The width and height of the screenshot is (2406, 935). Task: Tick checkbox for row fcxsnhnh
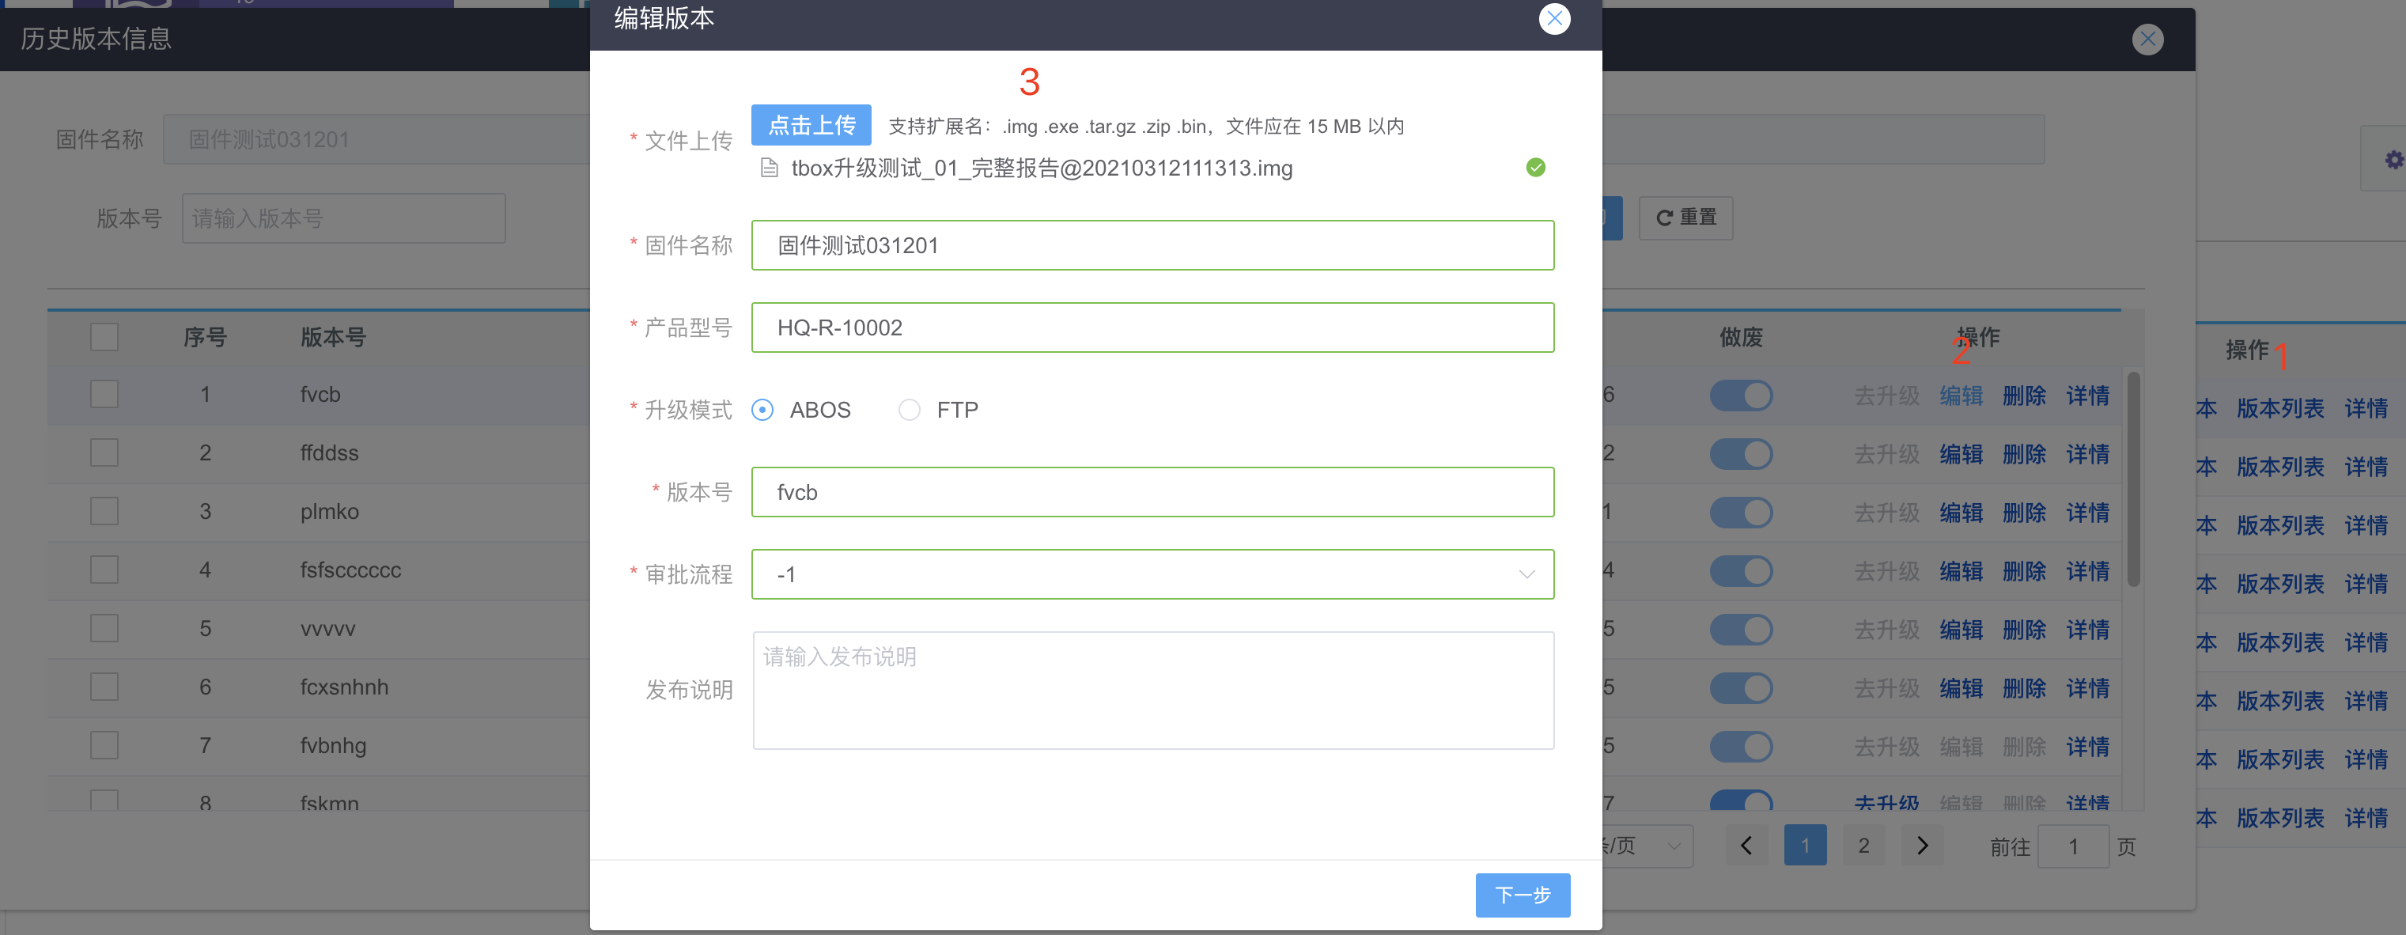[x=104, y=687]
